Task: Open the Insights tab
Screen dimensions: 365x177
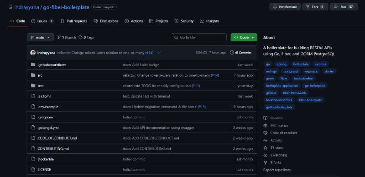Action: coord(209,21)
